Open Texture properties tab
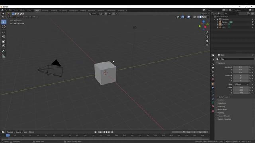The image size is (255, 143). click(x=213, y=111)
